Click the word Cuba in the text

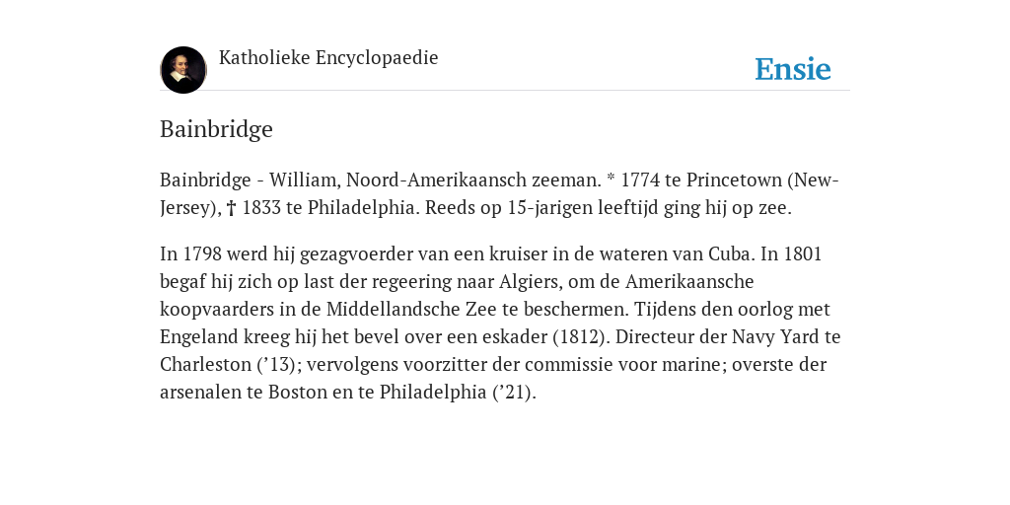pos(731,253)
